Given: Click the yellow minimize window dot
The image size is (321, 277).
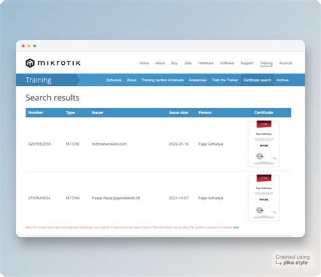Looking at the screenshot, I should 29,46.
